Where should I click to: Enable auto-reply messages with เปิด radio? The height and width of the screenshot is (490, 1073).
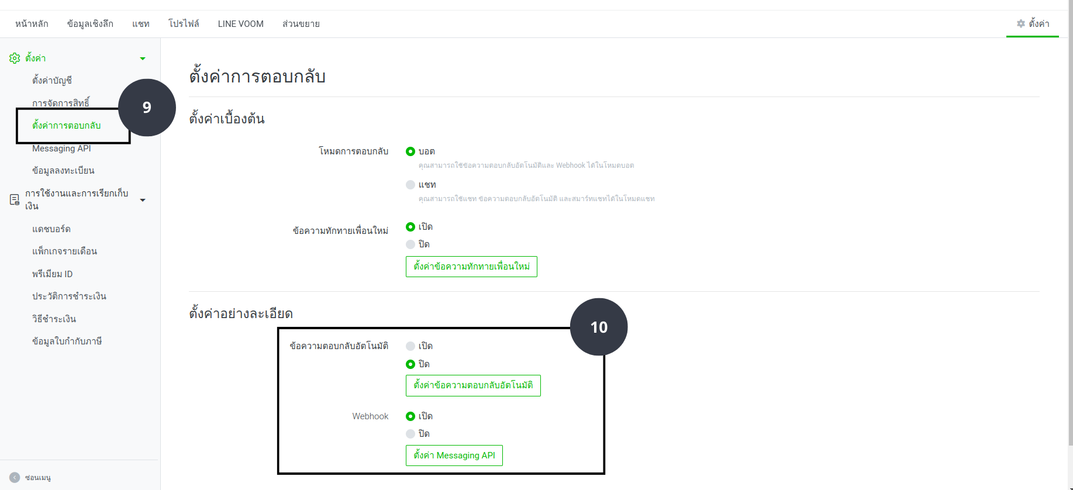coord(410,346)
